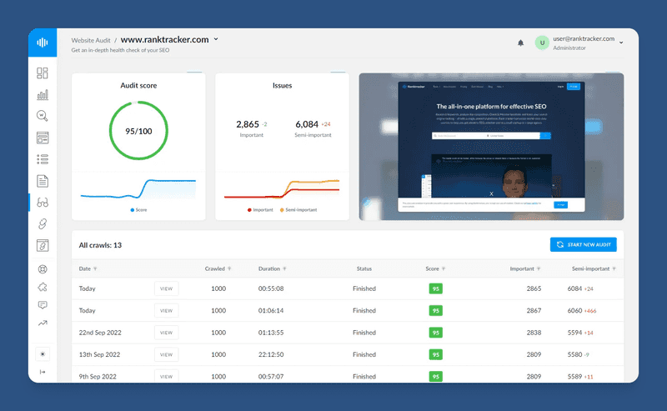Open the trending arrow icon in sidebar

click(x=43, y=323)
